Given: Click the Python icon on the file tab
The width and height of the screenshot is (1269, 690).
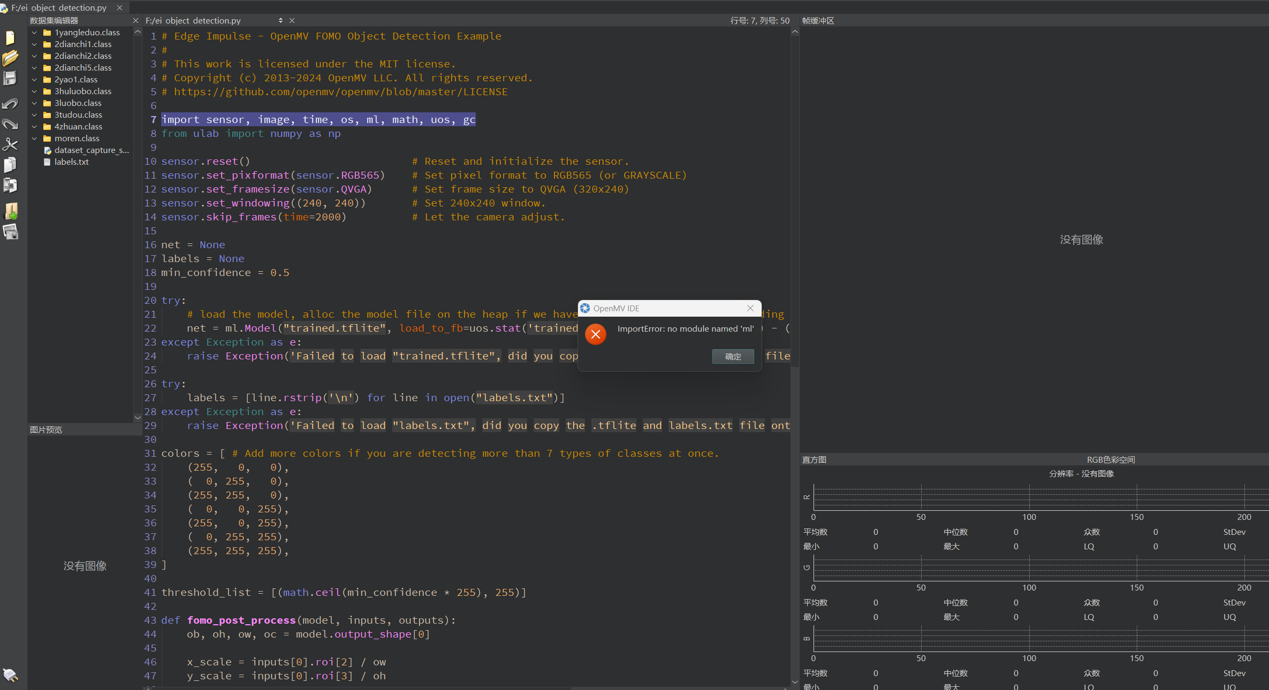Looking at the screenshot, I should pyautogui.click(x=4, y=8).
